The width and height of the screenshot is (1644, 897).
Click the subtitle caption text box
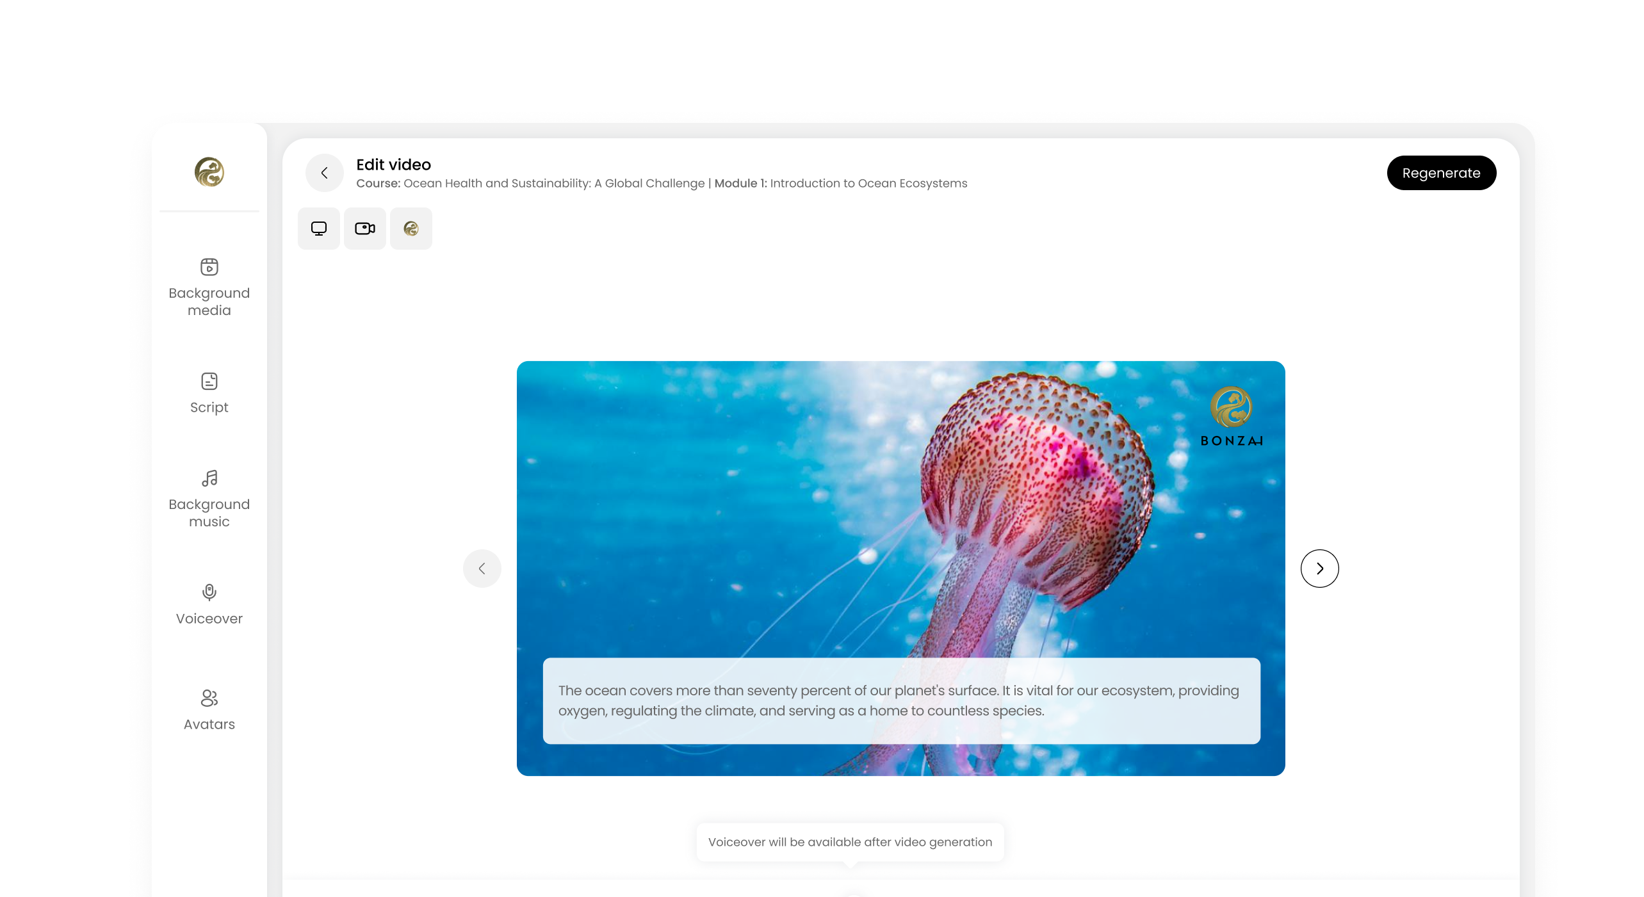click(901, 700)
